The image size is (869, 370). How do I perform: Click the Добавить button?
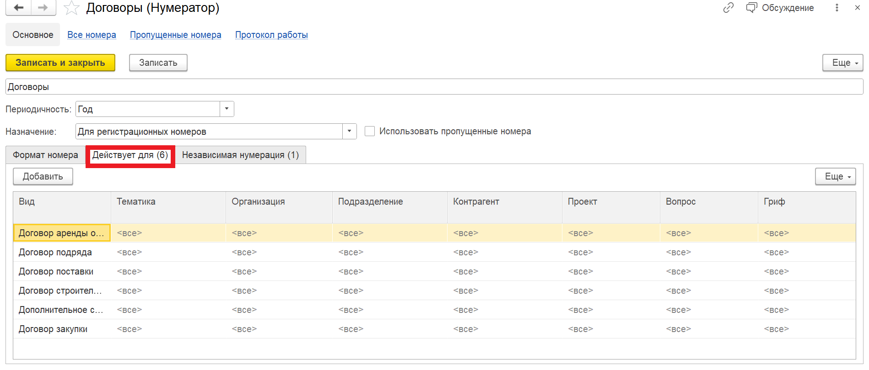point(43,177)
